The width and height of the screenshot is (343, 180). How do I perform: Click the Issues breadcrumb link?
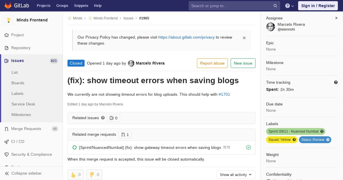coord(128,18)
